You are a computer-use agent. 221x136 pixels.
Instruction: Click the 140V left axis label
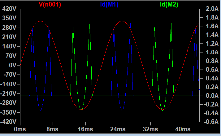click(x=9, y=47)
